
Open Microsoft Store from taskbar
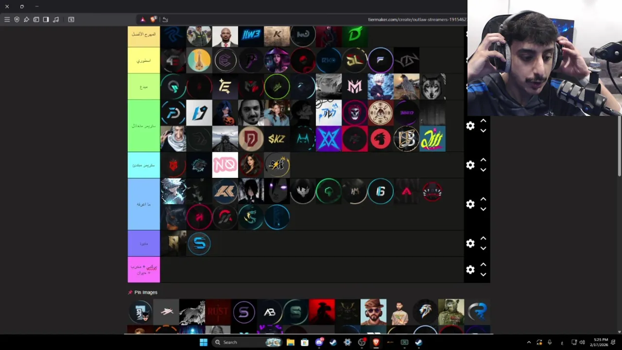[305, 342]
